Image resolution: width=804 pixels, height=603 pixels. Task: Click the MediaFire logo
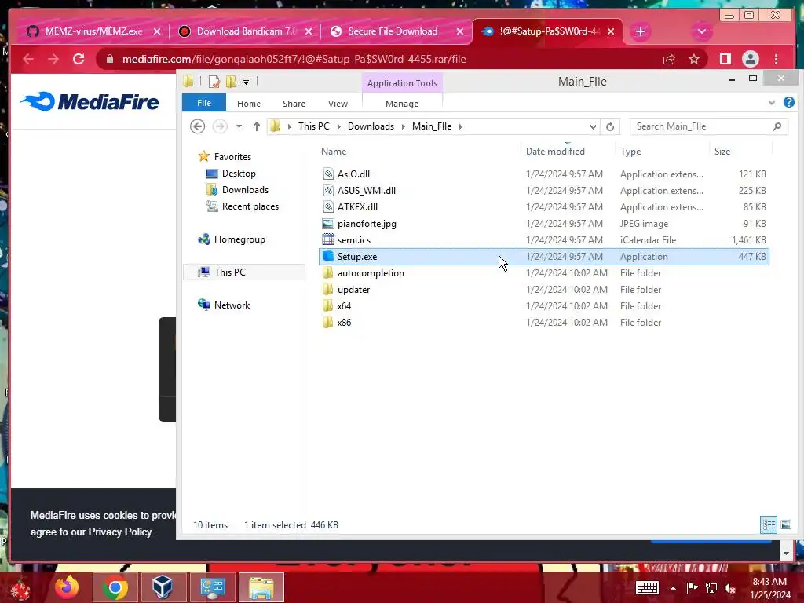[x=90, y=101]
